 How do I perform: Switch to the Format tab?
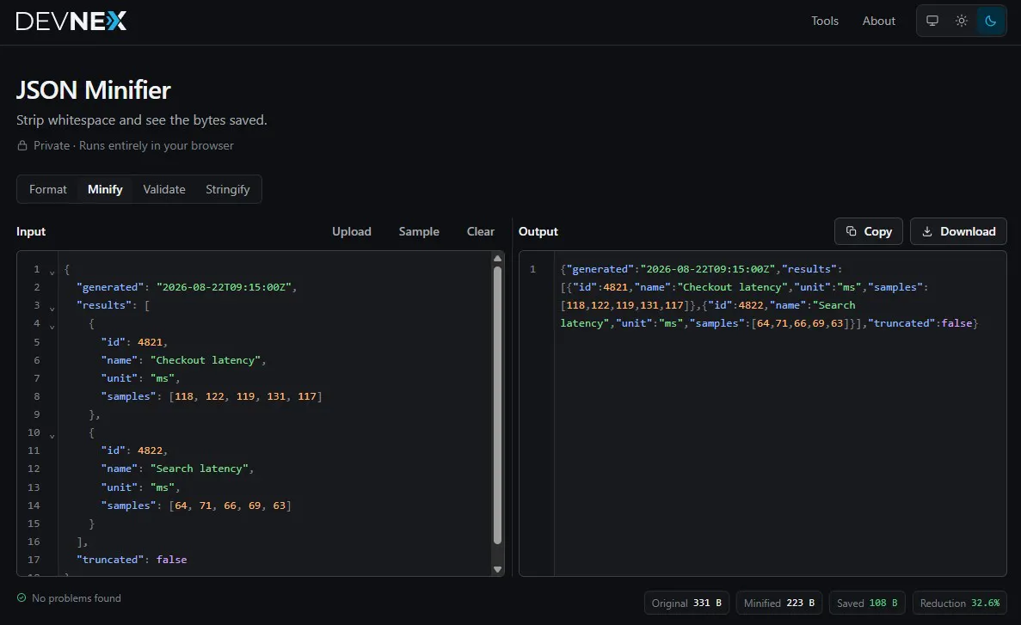[48, 189]
